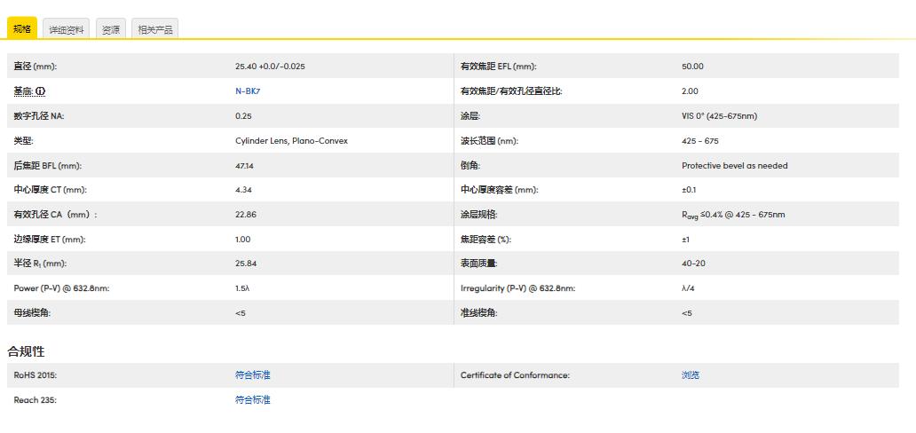Select the diameter value 25.40 +0.0/-0.025
Viewport: 916px width, 433px height.
[x=270, y=67]
